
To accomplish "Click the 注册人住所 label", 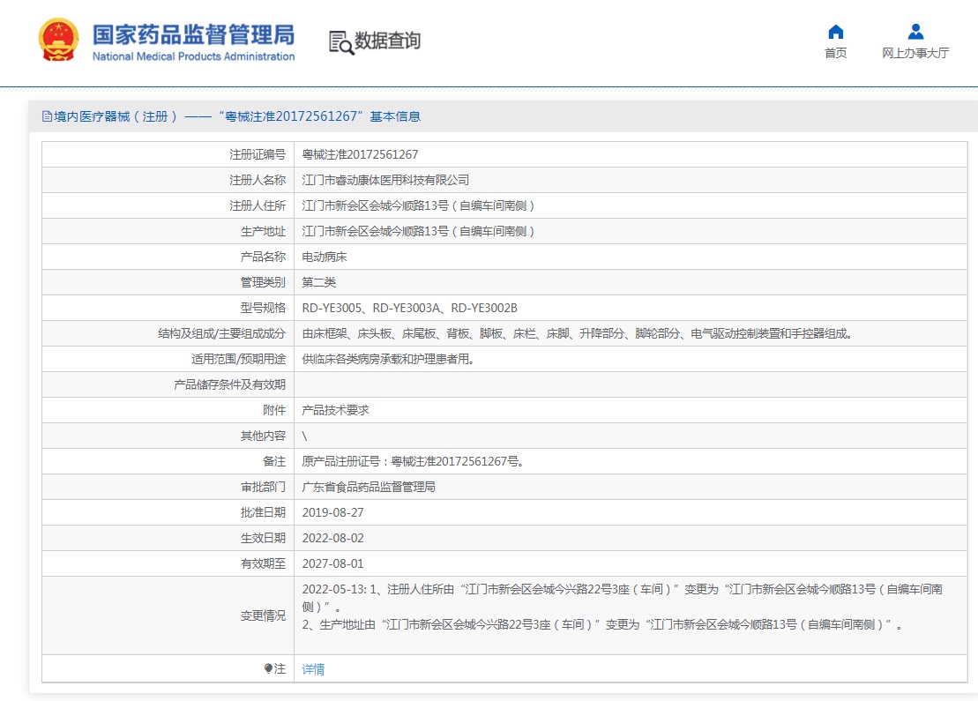I will (x=258, y=205).
